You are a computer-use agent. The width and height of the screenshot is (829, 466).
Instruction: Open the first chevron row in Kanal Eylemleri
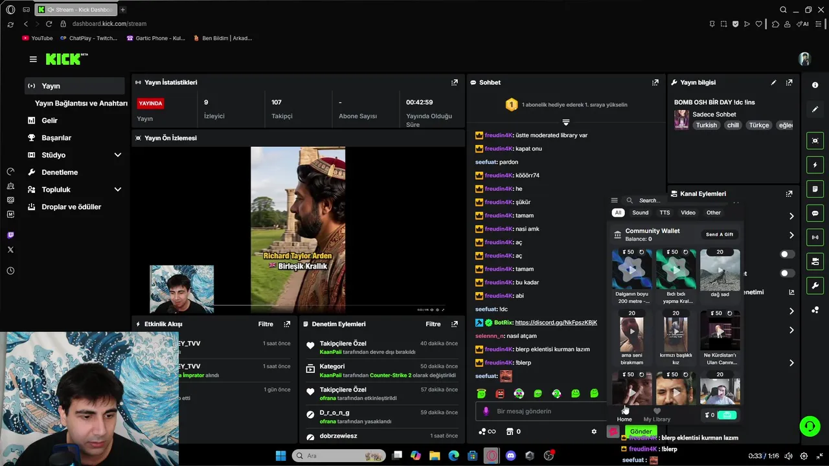(791, 216)
